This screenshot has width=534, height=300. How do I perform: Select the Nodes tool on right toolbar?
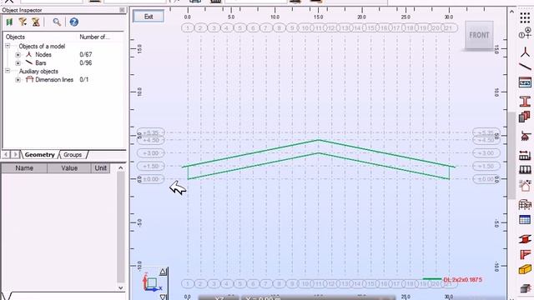click(525, 52)
